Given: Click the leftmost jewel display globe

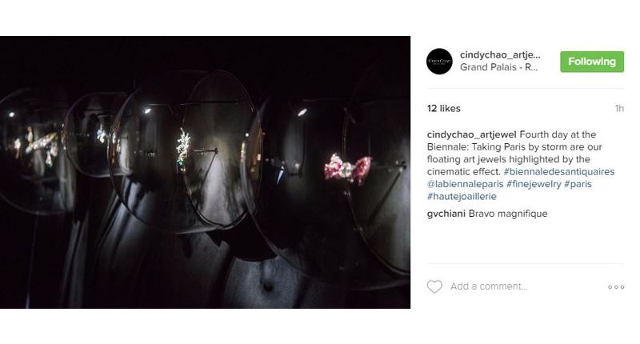Looking at the screenshot, I should (x=33, y=151).
